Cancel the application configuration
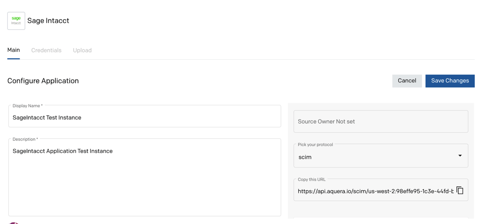Viewport: 494px width, 224px height. [x=407, y=81]
